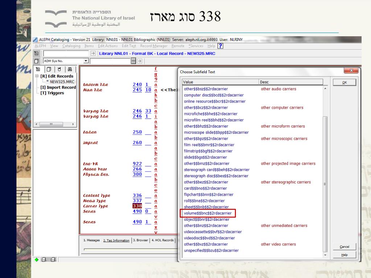Select [T] Triggers tree item
Screen dimensions: 371x278
pos(52,93)
